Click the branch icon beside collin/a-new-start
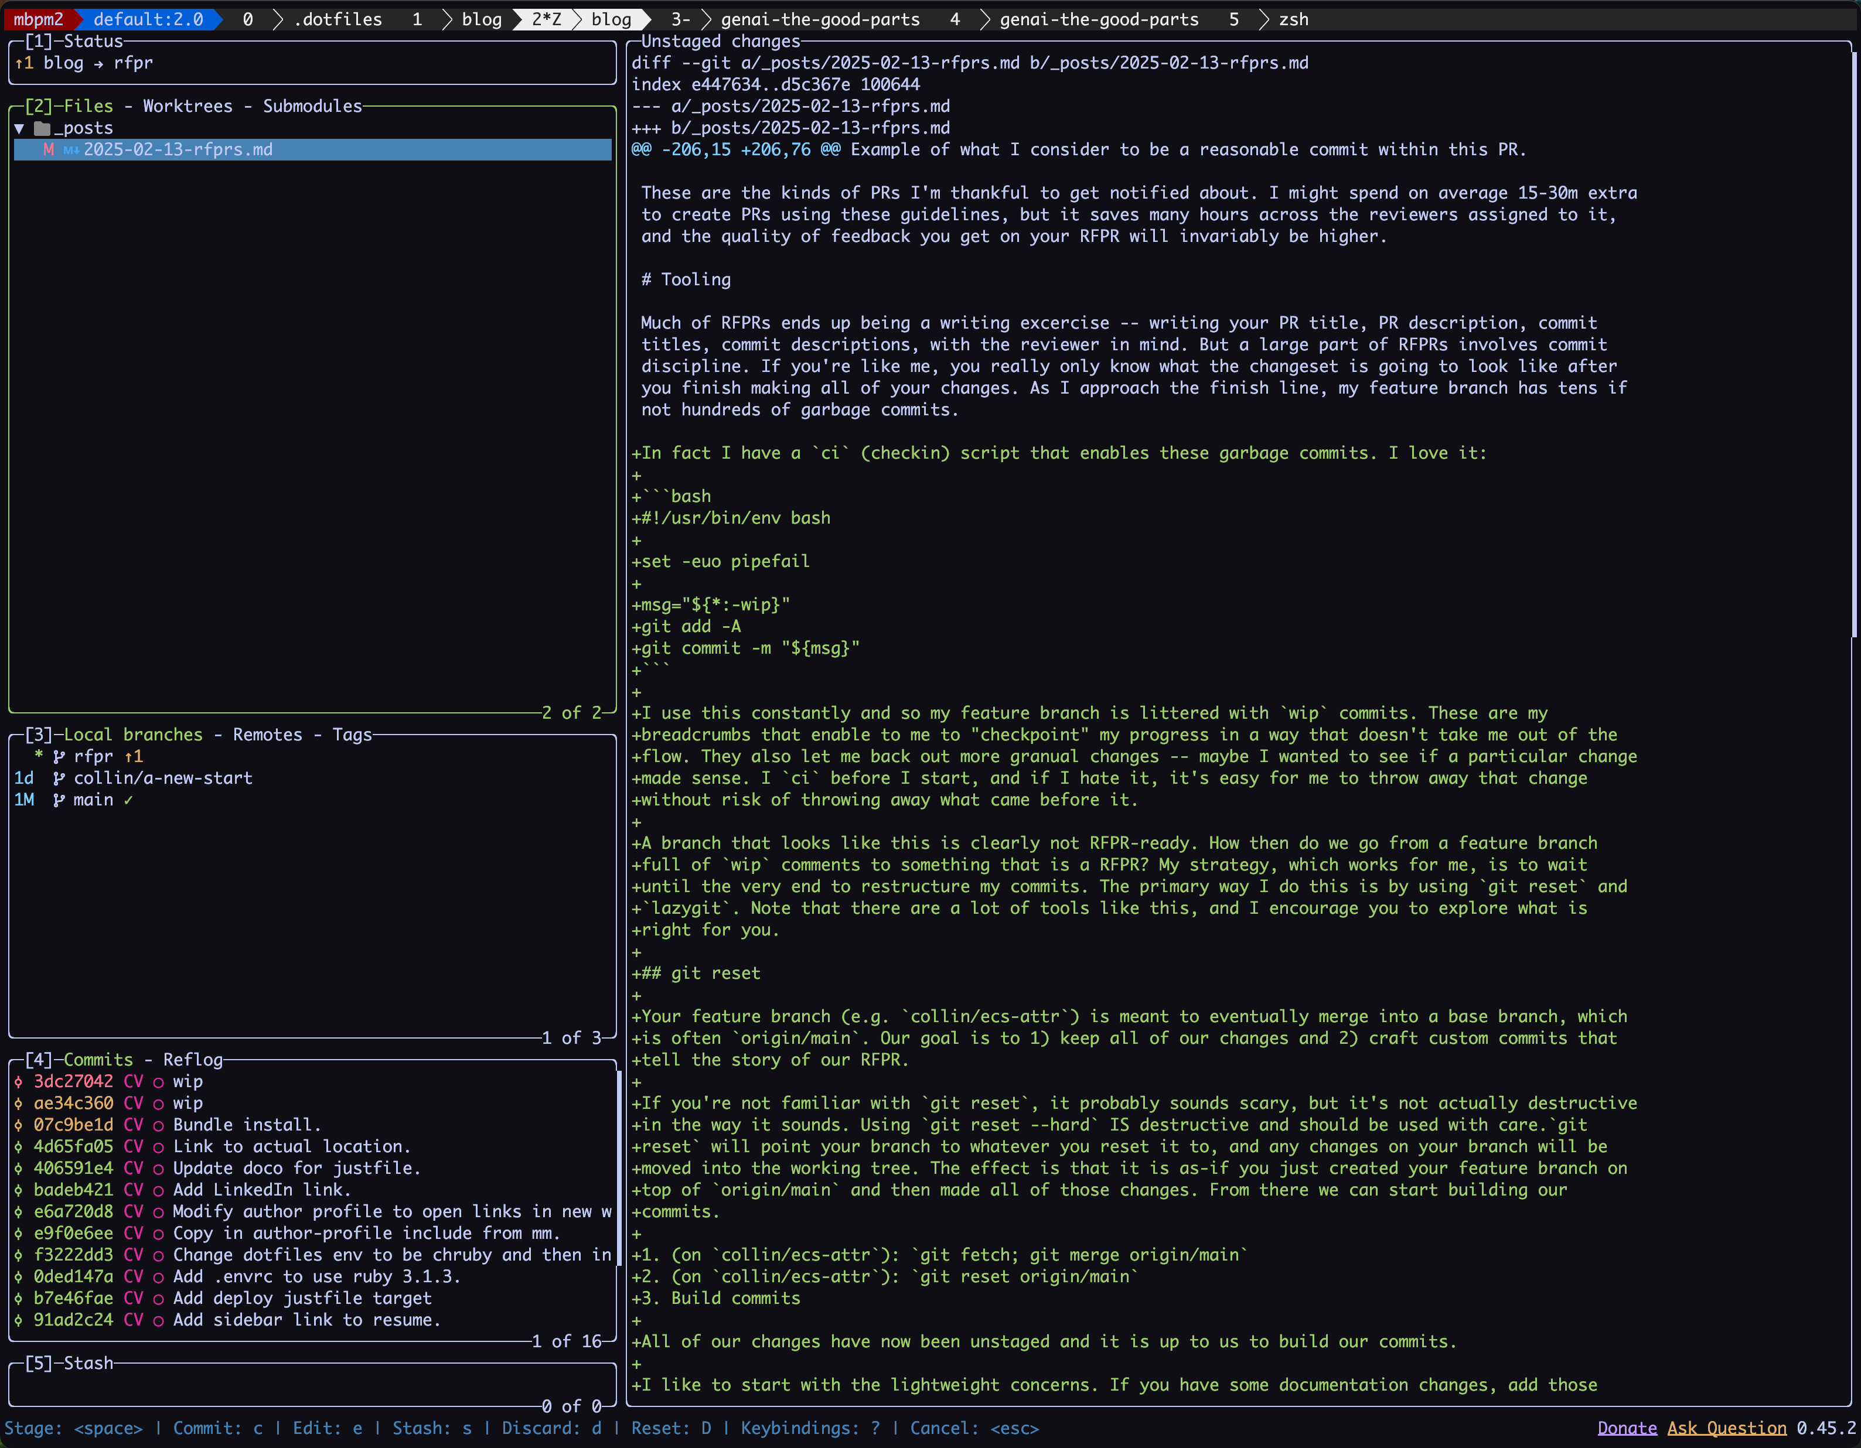This screenshot has width=1861, height=1448. tap(59, 778)
